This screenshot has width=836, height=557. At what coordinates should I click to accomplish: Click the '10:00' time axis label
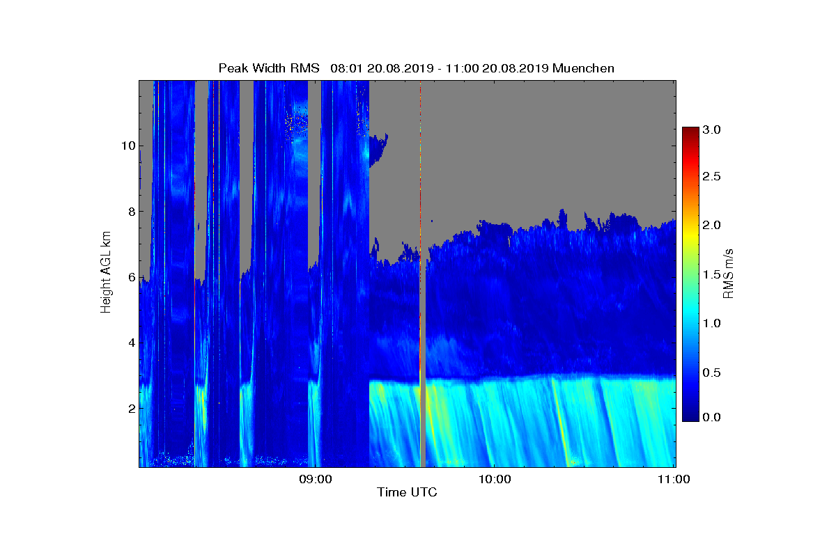coord(495,479)
